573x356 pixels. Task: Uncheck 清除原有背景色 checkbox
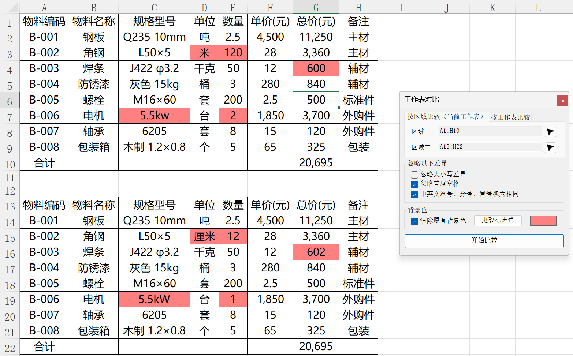coord(414,221)
